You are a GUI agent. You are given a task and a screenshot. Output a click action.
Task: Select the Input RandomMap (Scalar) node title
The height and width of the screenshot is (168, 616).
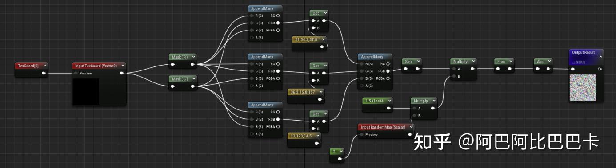(x=383, y=127)
